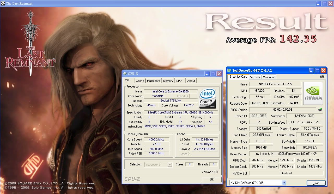
Task: Switch to the Sensors tab in GPU-Z
Action: [x=255, y=77]
